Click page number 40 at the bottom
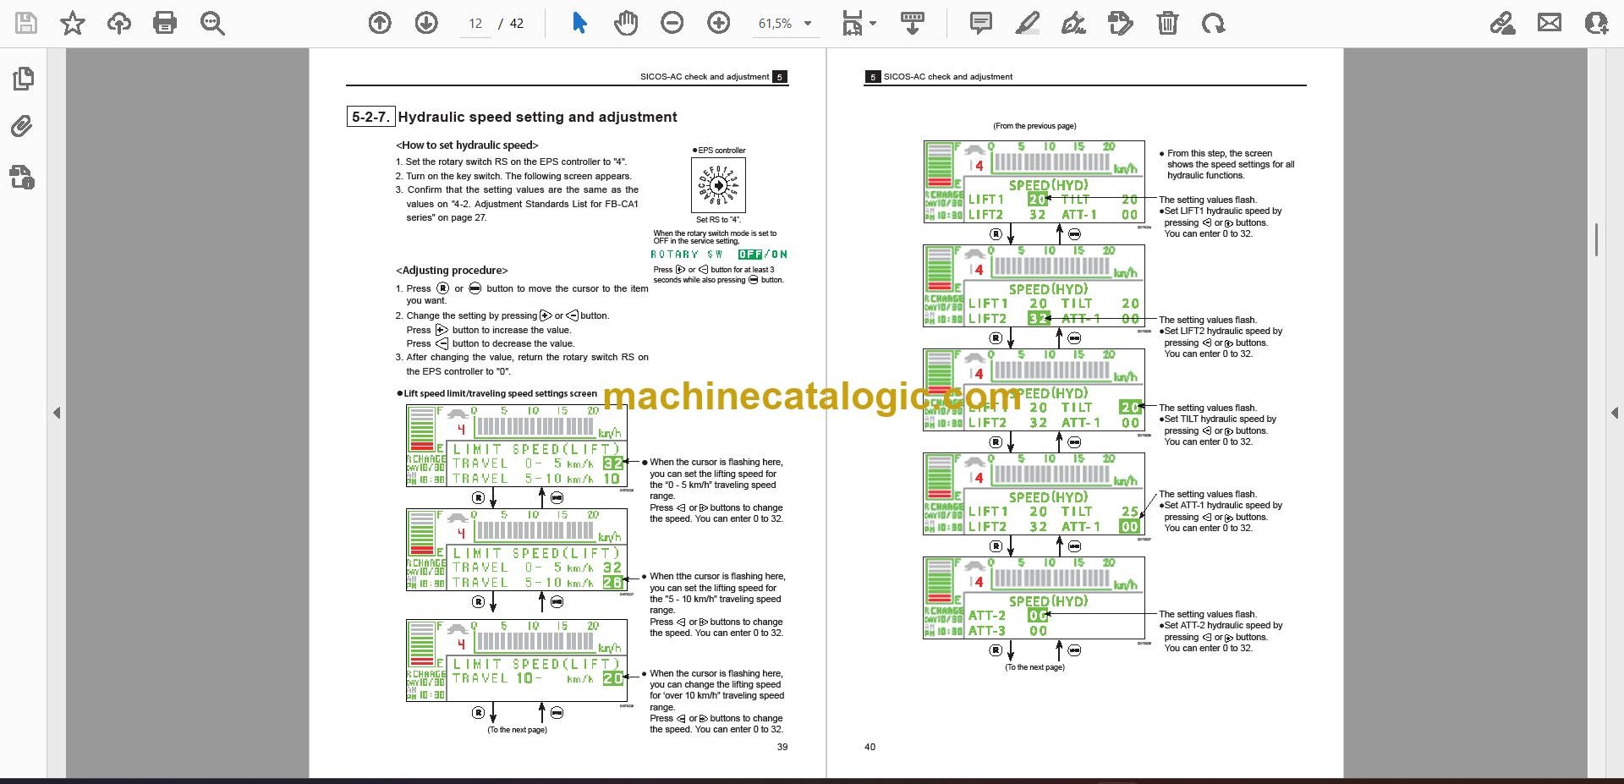The height and width of the screenshot is (784, 1624). click(x=870, y=747)
